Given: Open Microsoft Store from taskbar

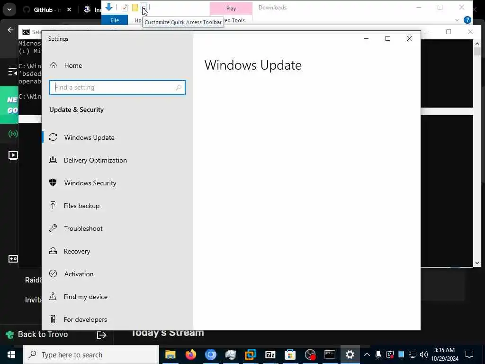Looking at the screenshot, I should coord(290,355).
